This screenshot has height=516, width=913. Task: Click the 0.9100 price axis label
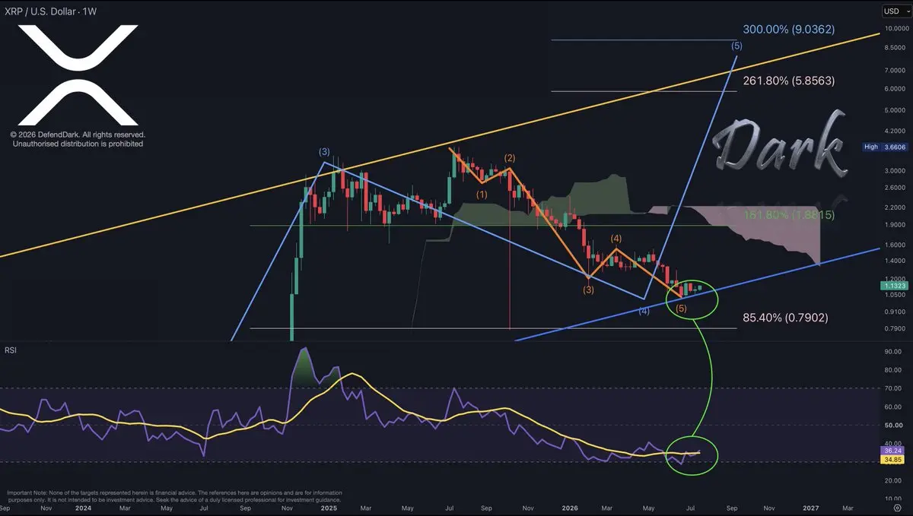(893, 311)
